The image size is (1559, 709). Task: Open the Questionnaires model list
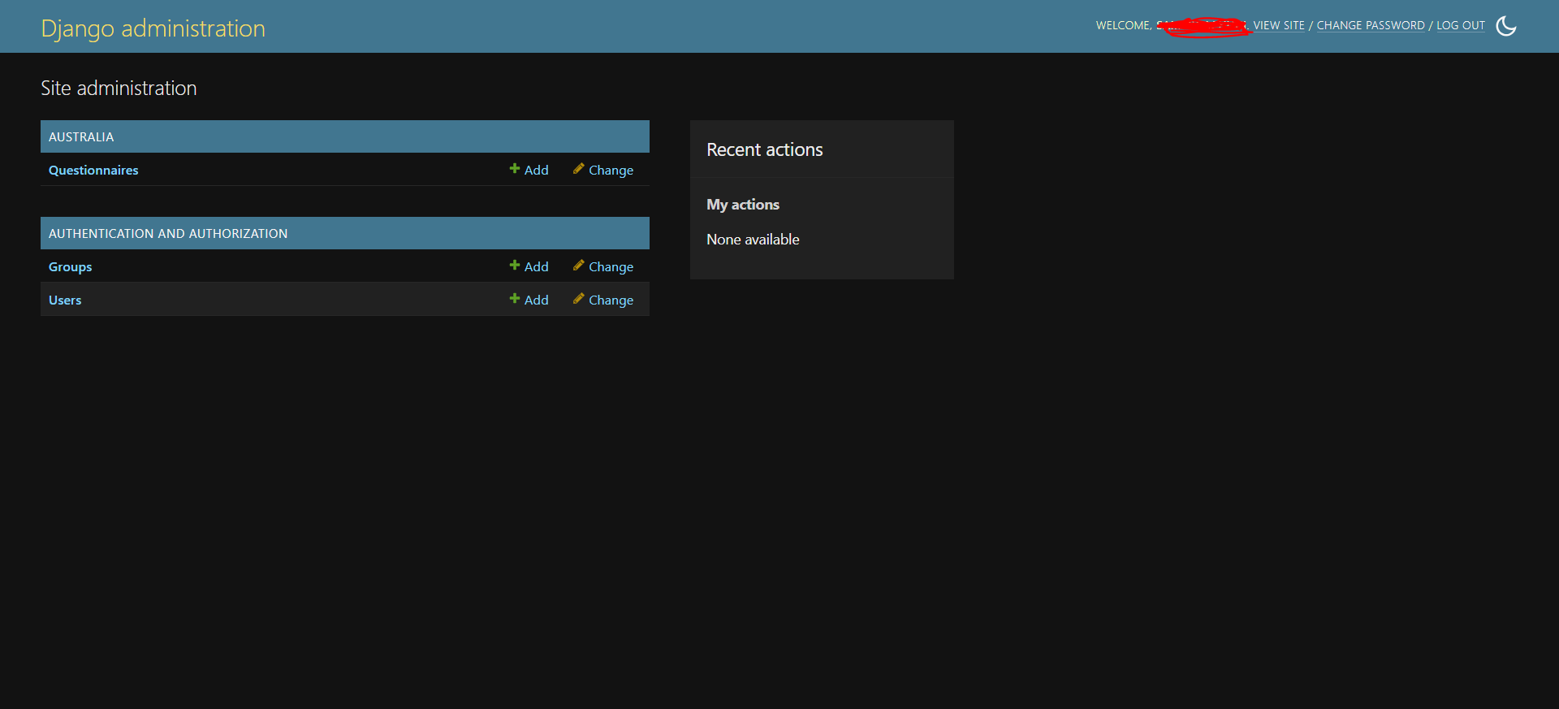coord(93,170)
